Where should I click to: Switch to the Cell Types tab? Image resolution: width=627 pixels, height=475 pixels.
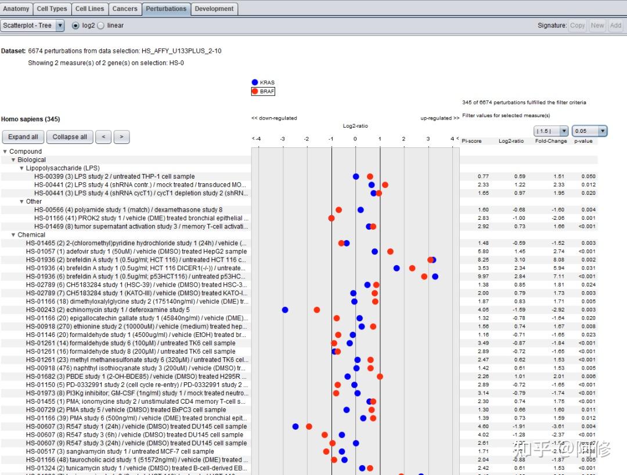(52, 9)
